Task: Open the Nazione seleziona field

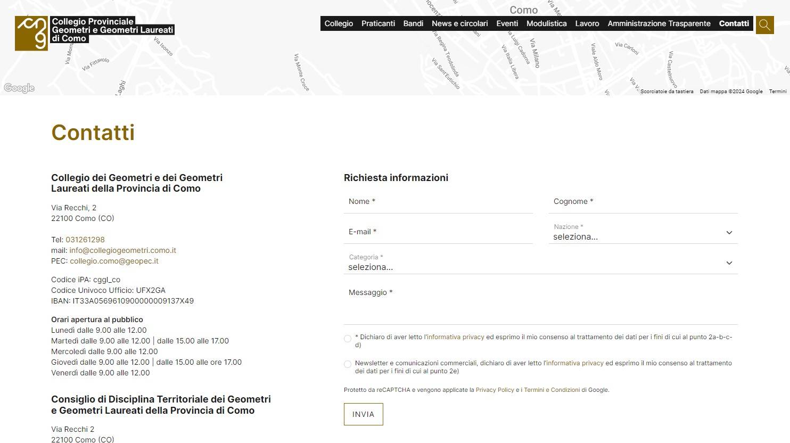Action: click(x=643, y=233)
